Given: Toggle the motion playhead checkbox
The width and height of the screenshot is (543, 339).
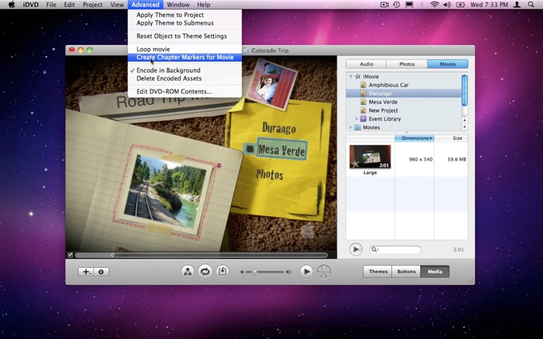Looking at the screenshot, I should [x=71, y=255].
